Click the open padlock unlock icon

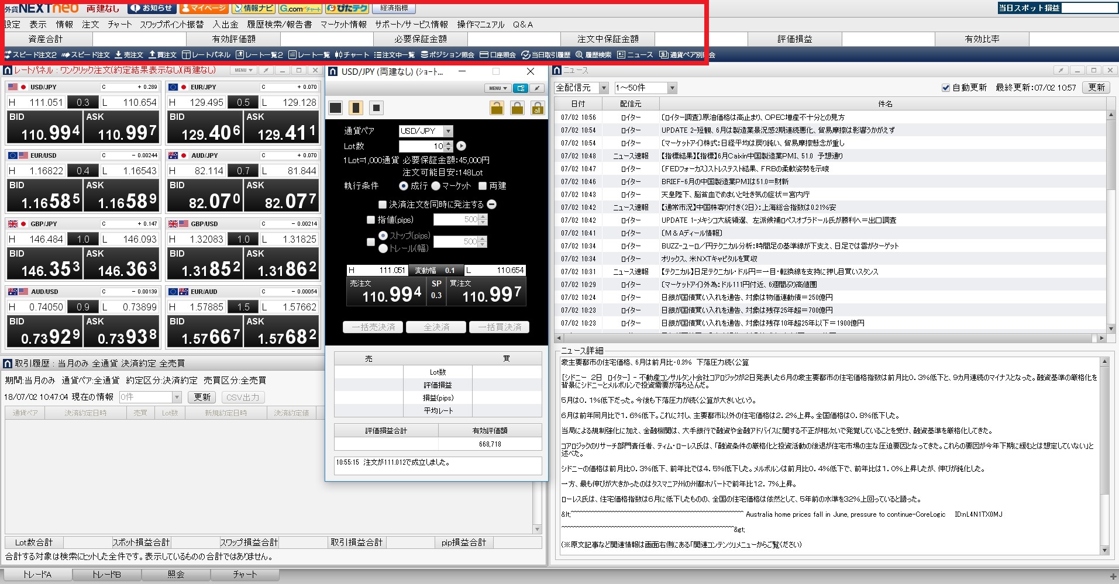coord(497,108)
